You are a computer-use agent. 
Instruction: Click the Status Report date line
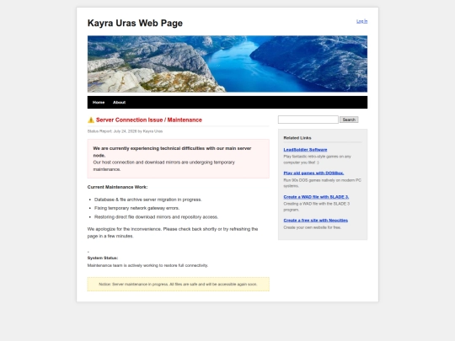click(x=125, y=131)
